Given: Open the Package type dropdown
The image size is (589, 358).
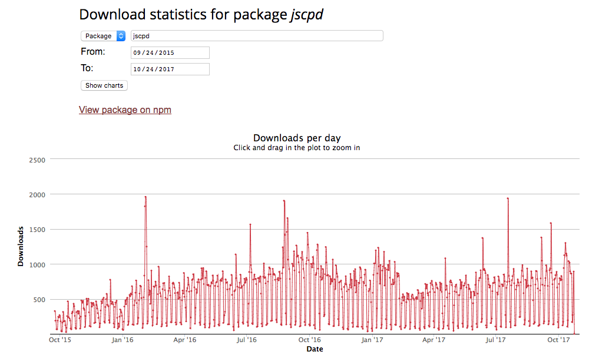Looking at the screenshot, I should click(103, 36).
